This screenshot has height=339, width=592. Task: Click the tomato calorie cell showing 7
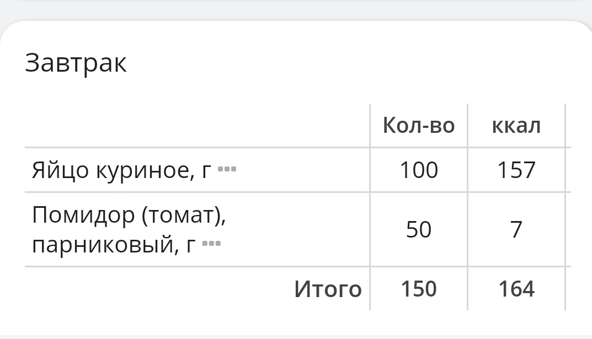tap(516, 229)
